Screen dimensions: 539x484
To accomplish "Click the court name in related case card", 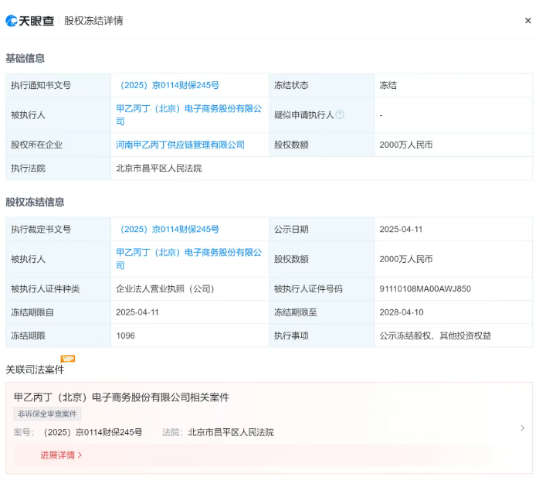I will tap(230, 432).
